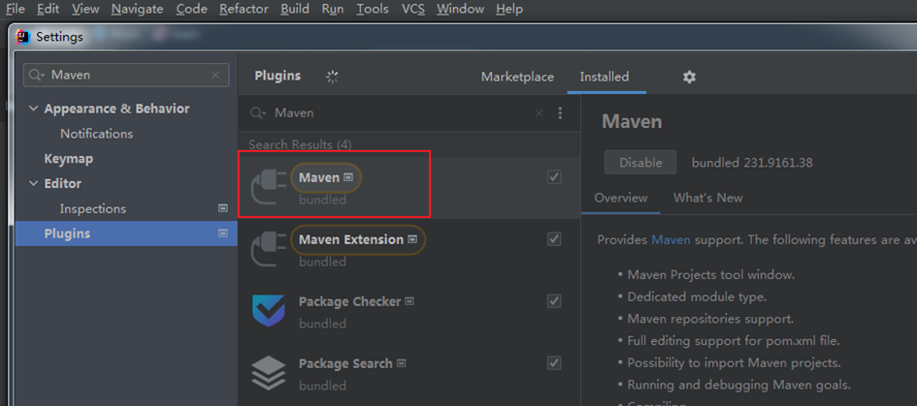This screenshot has width=917, height=406.
Task: Uncheck the Maven Extension checkbox
Action: pos(554,239)
